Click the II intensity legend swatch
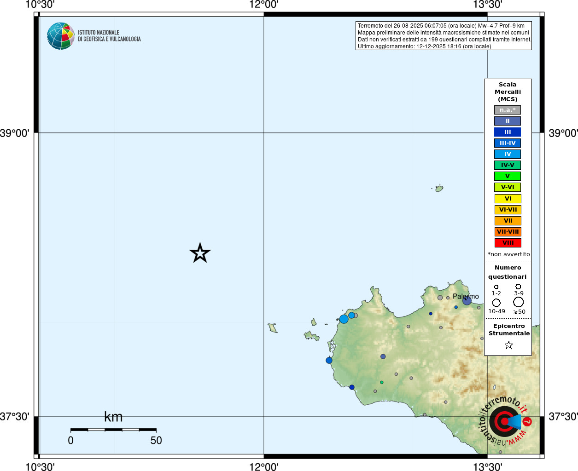This screenshot has width=578, height=471. (508, 121)
